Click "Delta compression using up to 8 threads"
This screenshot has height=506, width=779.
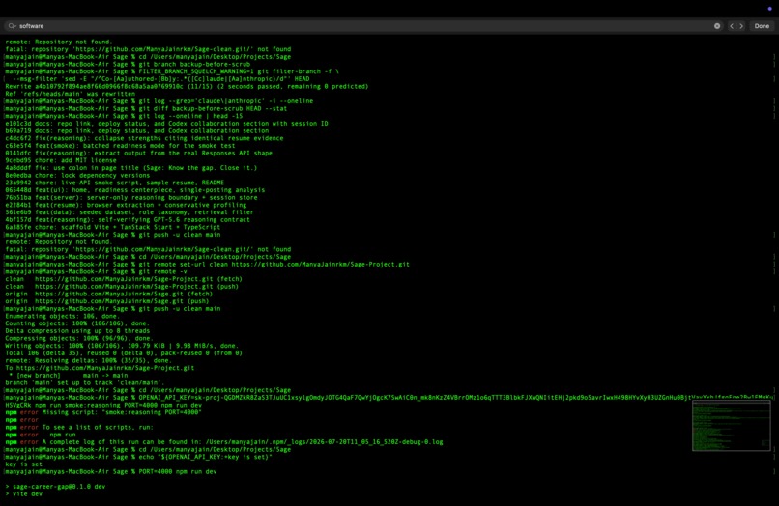(x=77, y=331)
